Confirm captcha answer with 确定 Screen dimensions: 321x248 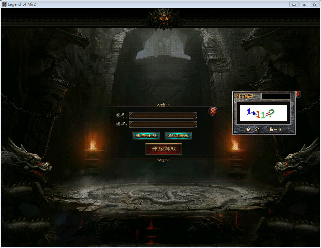point(253,129)
